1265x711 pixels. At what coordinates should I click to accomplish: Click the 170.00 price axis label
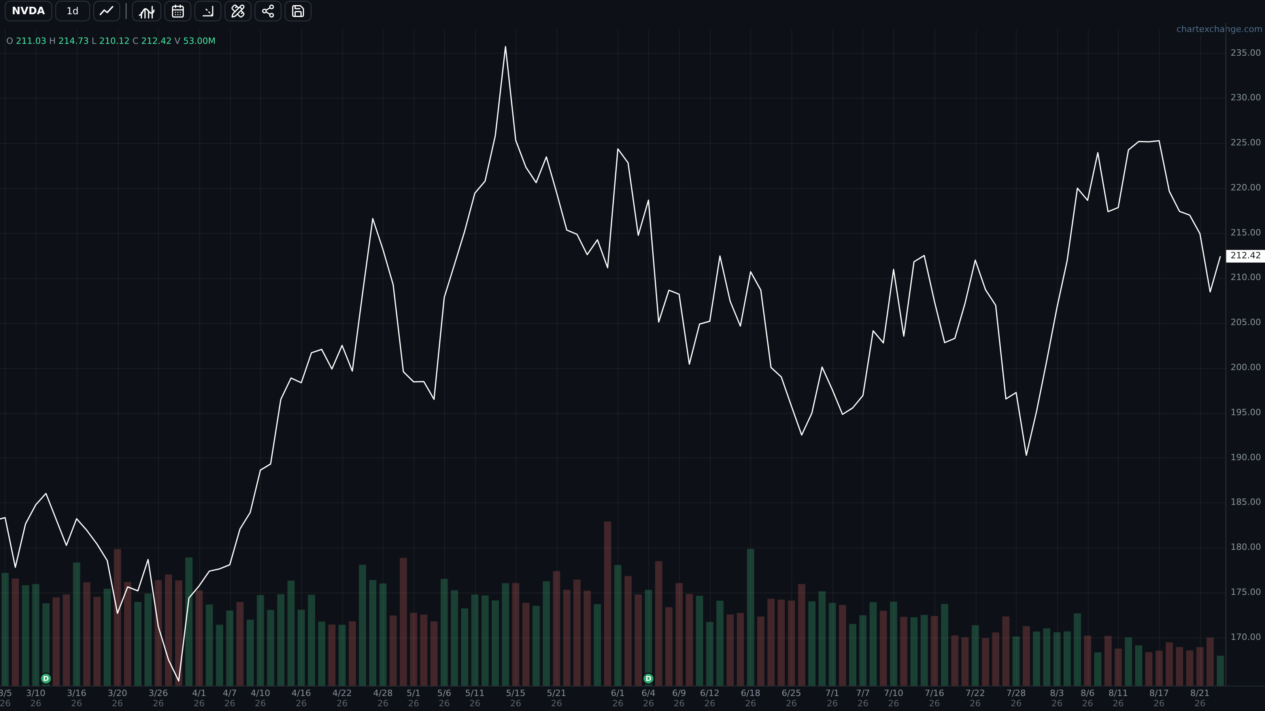click(x=1245, y=637)
